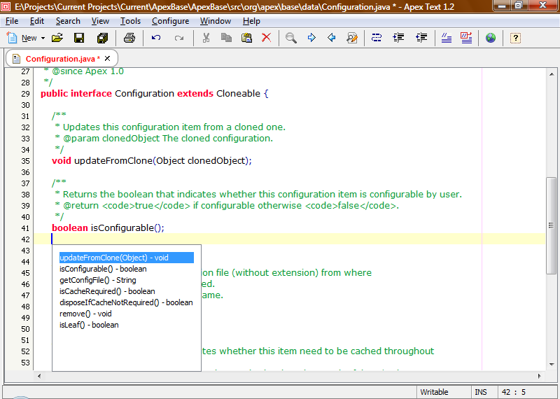Click the vertical scrollbar up arrow

click(x=552, y=74)
